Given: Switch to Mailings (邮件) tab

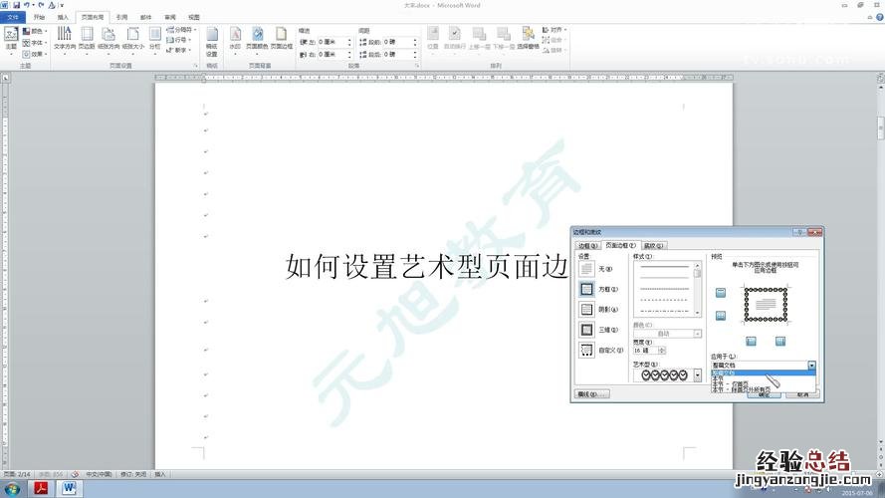Looking at the screenshot, I should coord(146,18).
